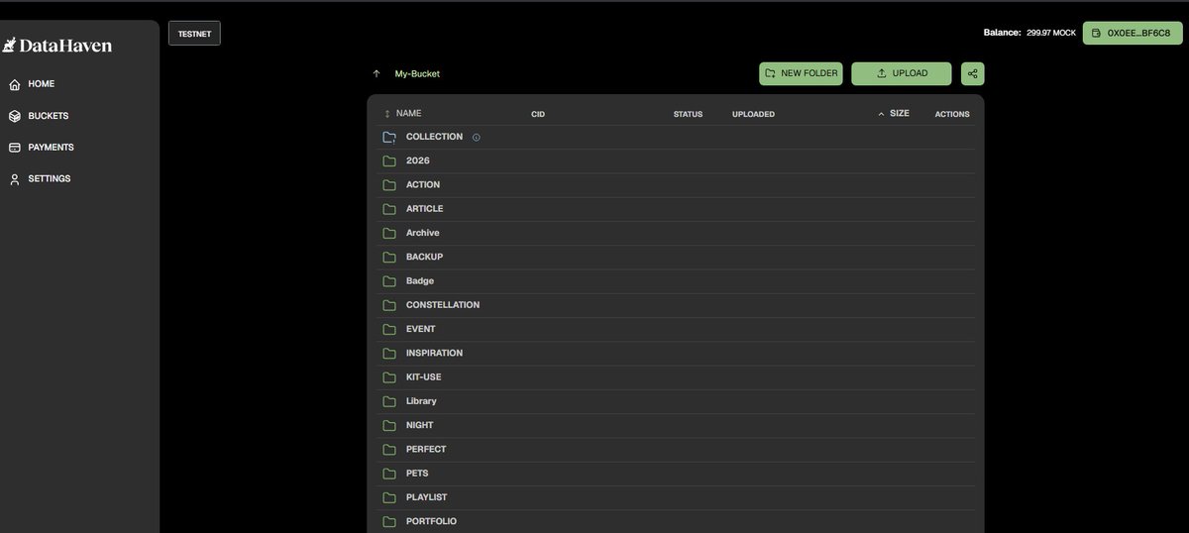Open the EVENT folder name
The width and height of the screenshot is (1189, 533).
point(421,329)
